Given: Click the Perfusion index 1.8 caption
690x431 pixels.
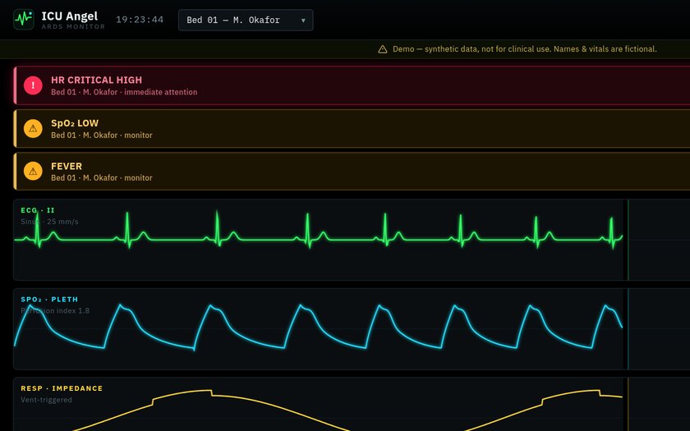Looking at the screenshot, I should pyautogui.click(x=55, y=311).
